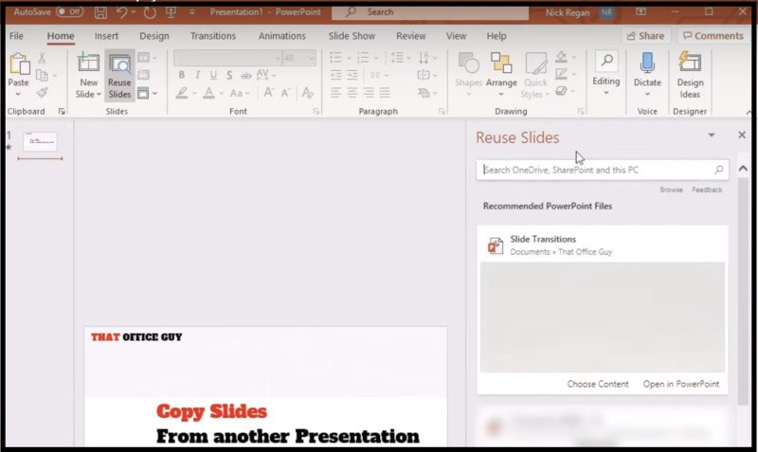Click the Comments button
The image size is (758, 452).
click(713, 36)
